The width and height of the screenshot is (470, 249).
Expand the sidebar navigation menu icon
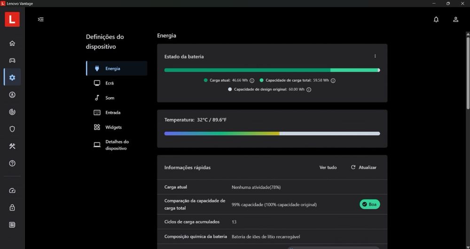pyautogui.click(x=41, y=19)
